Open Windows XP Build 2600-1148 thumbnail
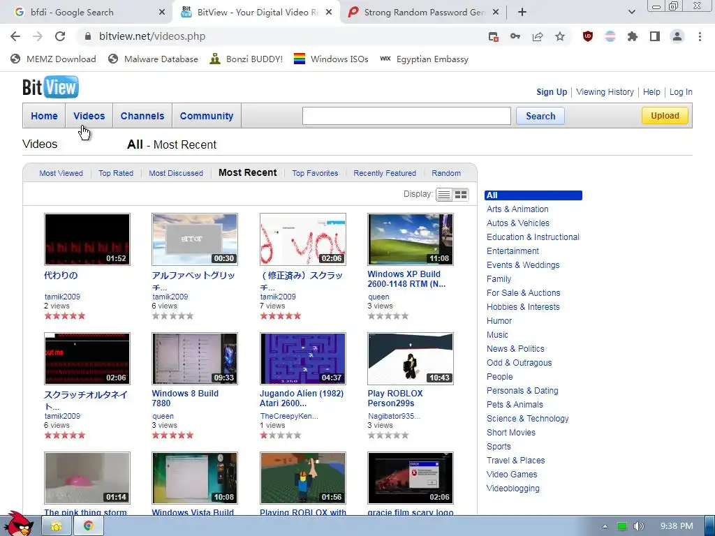Viewport: 715px width, 536px height. coord(411,239)
